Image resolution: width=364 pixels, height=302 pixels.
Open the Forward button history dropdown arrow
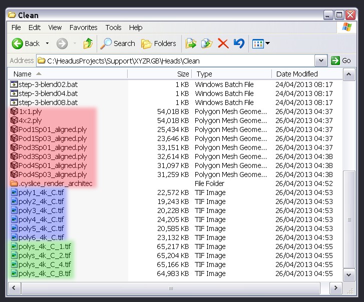[x=75, y=43]
